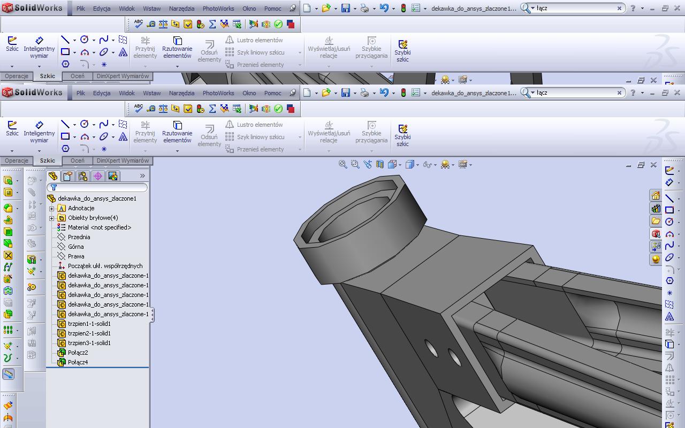Click Rzutowanie elementów button in the front window
The image size is (685, 428).
177,133
